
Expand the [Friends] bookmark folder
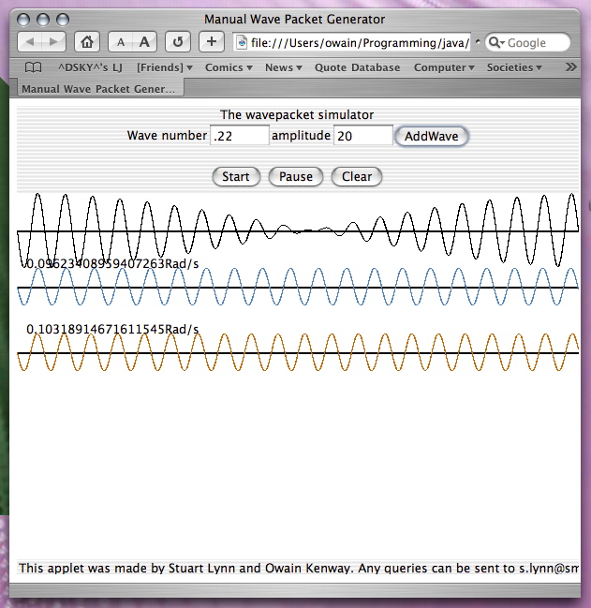click(164, 67)
